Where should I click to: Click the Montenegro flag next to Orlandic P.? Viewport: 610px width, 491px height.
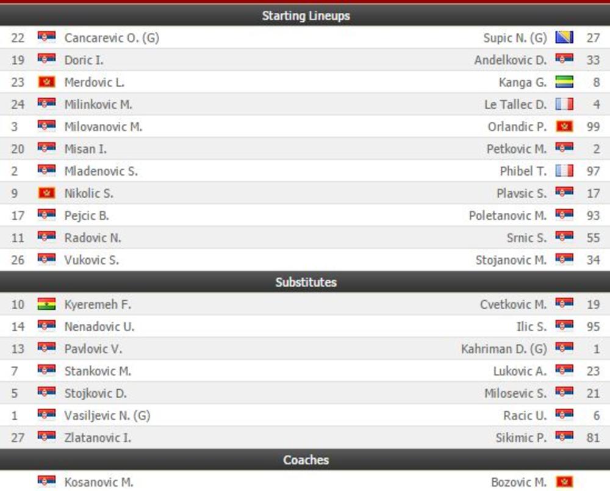(564, 127)
